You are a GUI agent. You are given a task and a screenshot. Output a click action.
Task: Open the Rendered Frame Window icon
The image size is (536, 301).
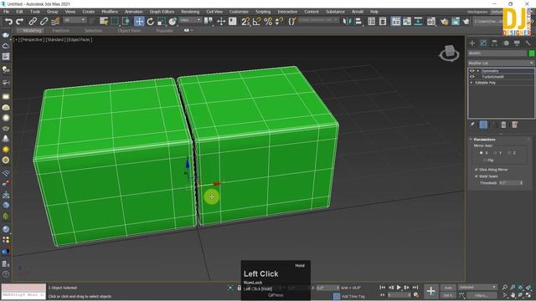[x=456, y=22]
